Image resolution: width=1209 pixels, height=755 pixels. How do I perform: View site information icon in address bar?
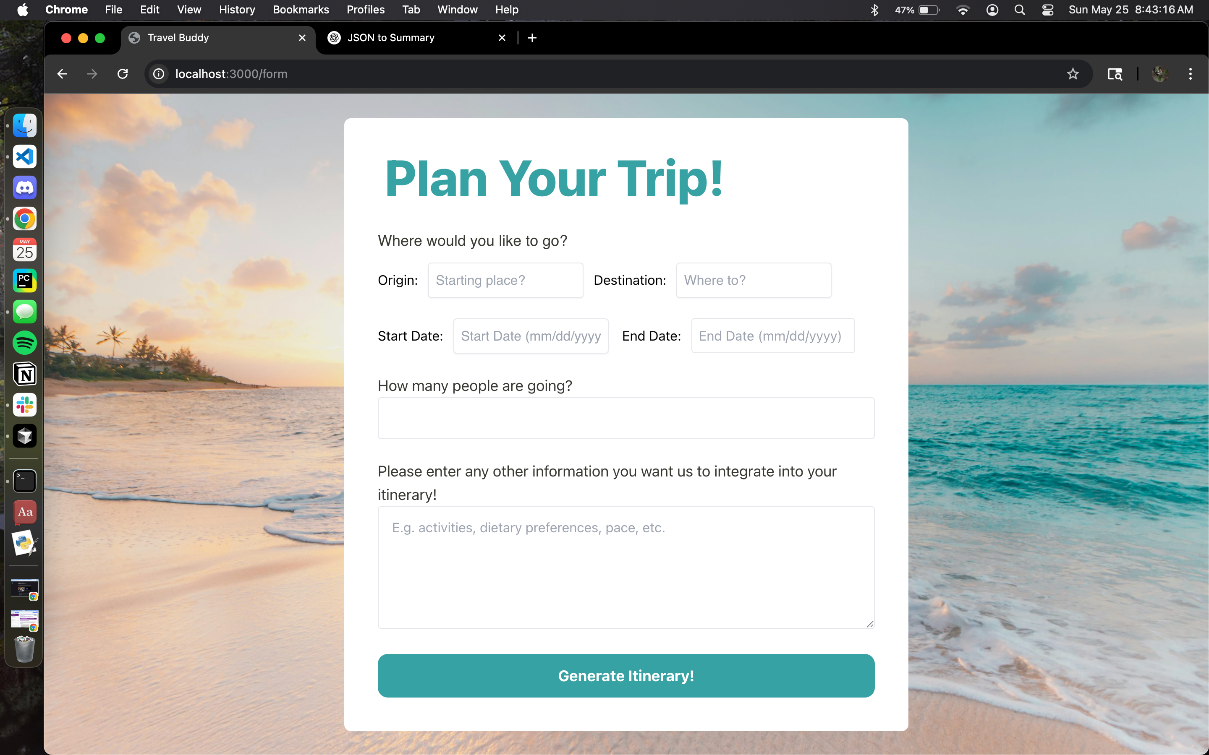click(x=158, y=74)
